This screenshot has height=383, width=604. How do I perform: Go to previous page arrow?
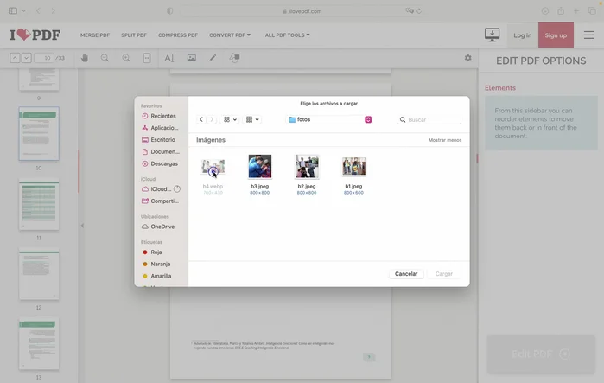tap(15, 58)
